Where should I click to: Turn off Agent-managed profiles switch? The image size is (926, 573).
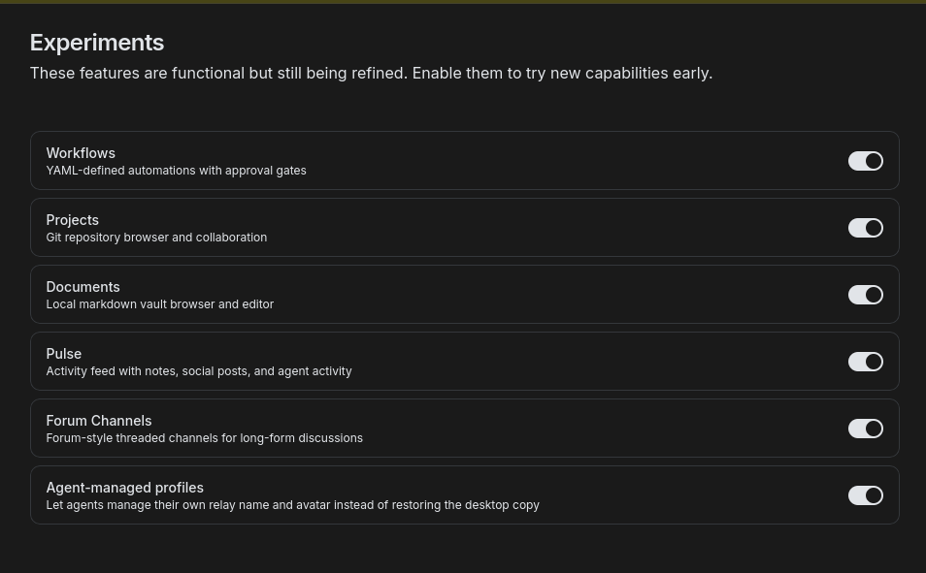[865, 495]
